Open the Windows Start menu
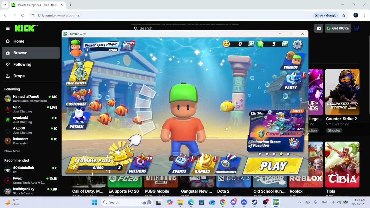The height and width of the screenshot is (208, 370). click(94, 203)
